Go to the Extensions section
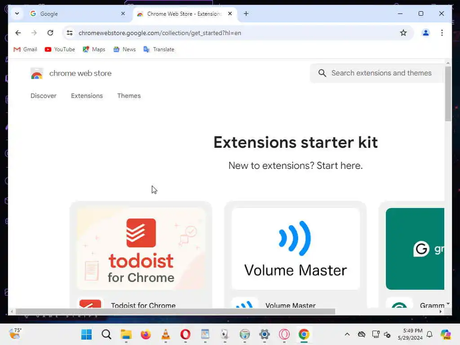Viewport: 460px width, 345px height. (x=87, y=96)
